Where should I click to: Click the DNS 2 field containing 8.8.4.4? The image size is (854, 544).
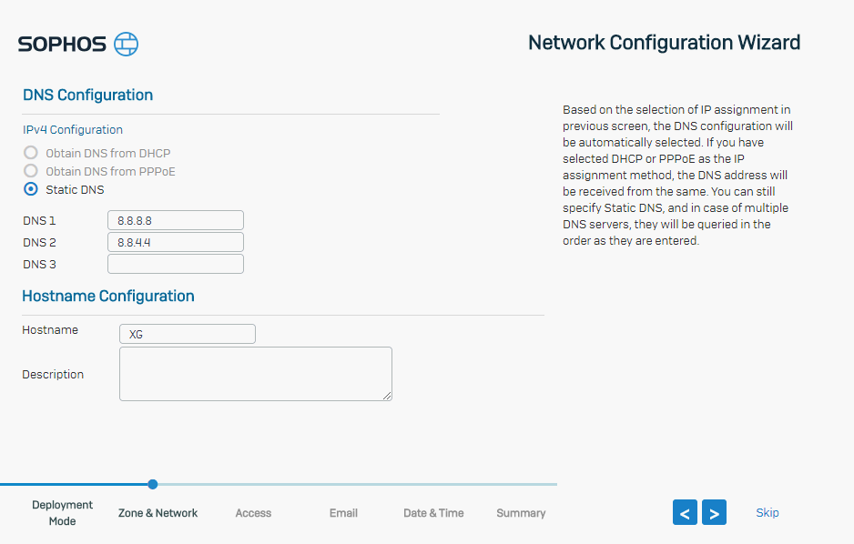point(176,242)
